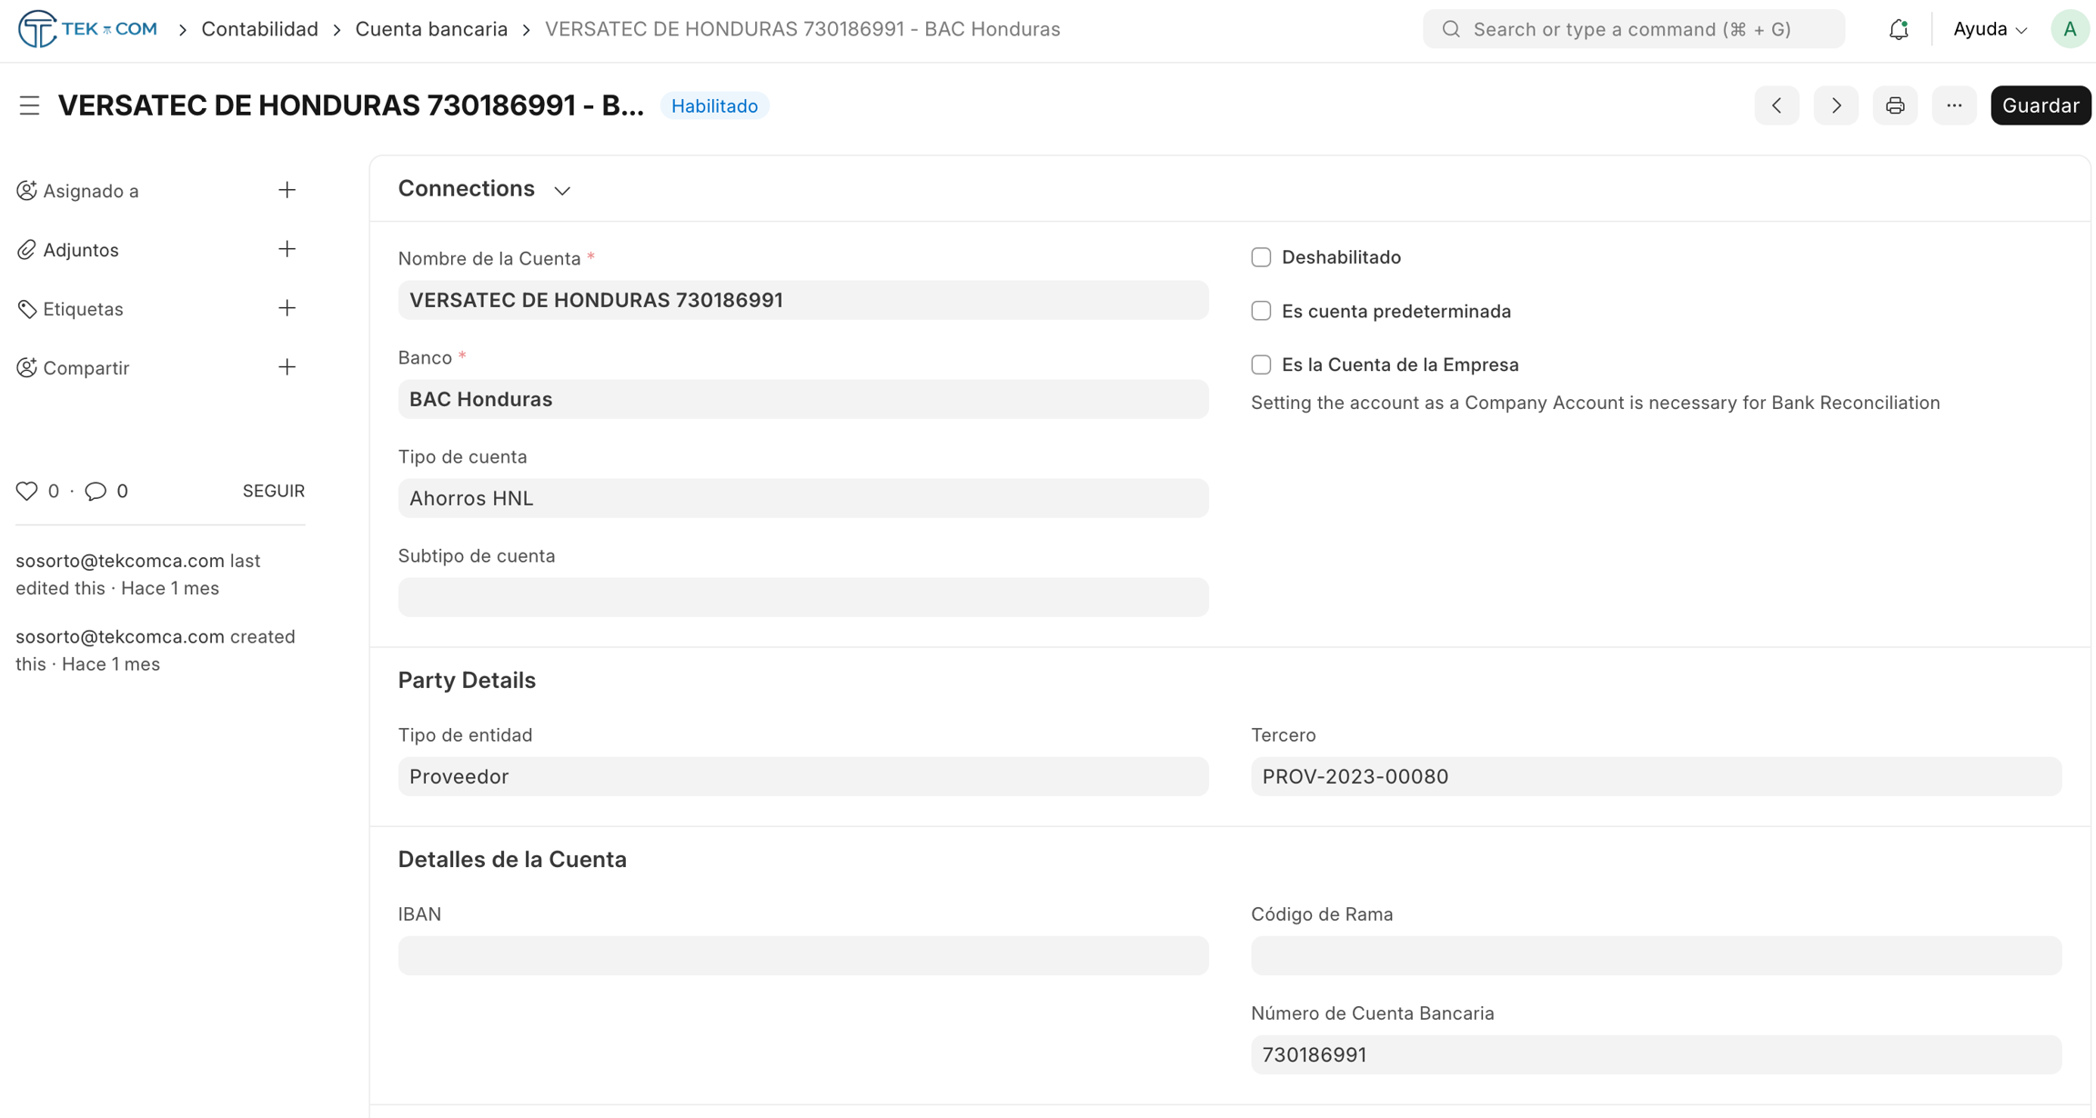Open the Ayuda help dropdown
This screenshot has height=1118, width=2096.
click(1990, 29)
